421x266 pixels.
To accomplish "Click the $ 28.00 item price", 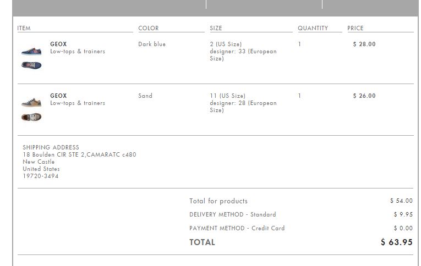I will 364,44.
